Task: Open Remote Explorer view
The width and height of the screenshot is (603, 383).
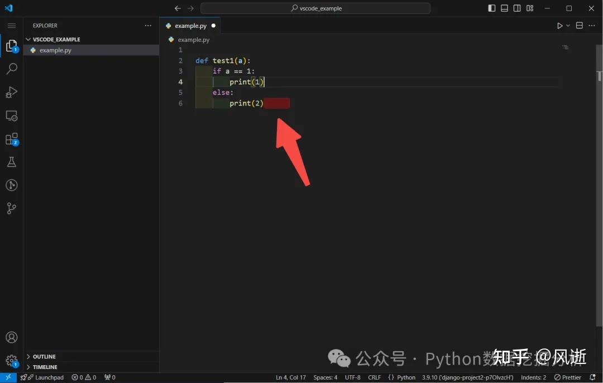Action: [12, 115]
